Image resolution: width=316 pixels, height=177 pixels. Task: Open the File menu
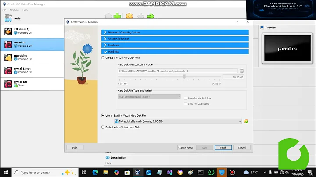(x=4, y=10)
